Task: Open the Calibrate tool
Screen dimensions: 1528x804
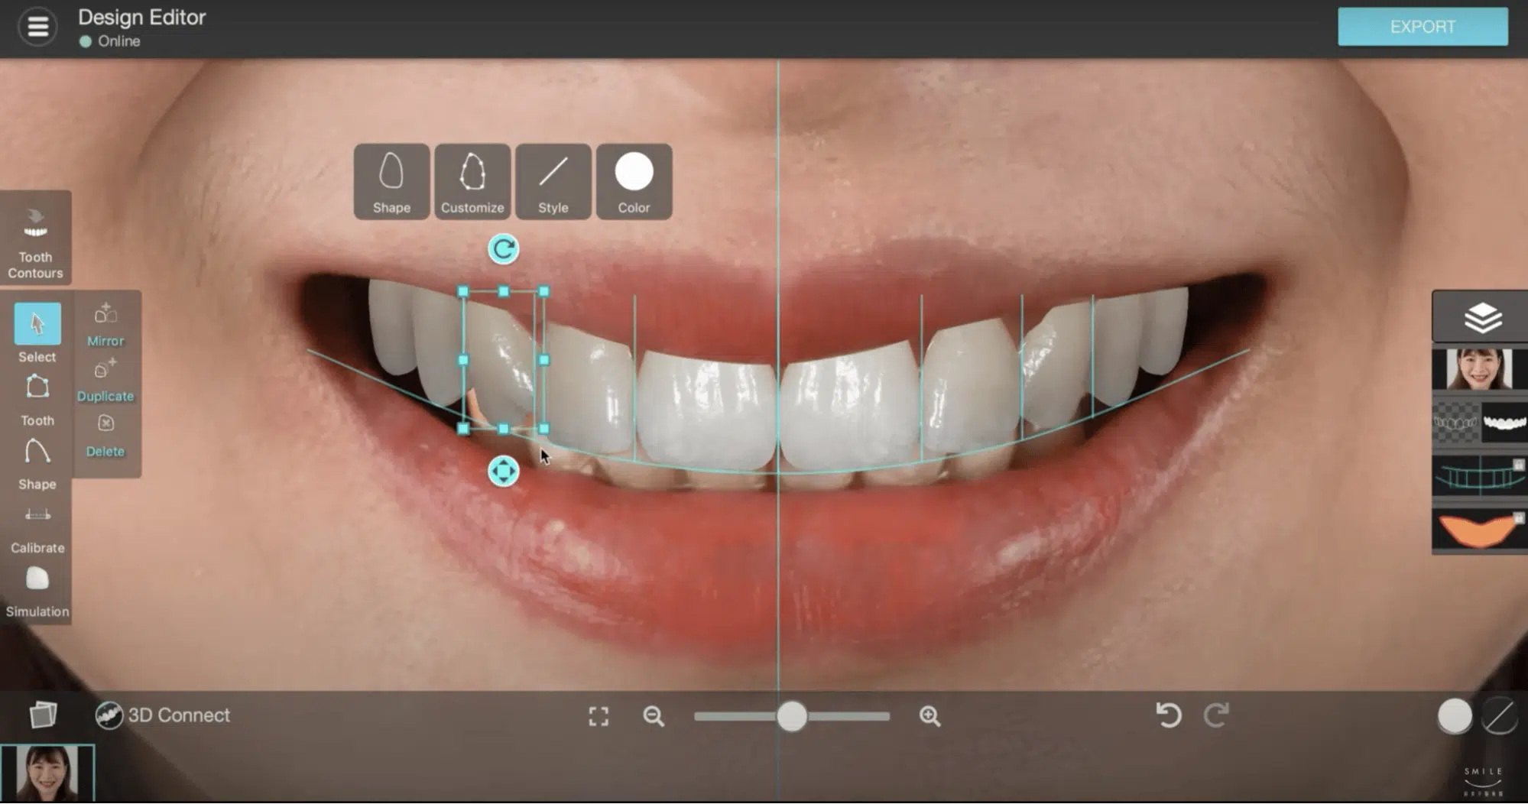Action: click(37, 527)
